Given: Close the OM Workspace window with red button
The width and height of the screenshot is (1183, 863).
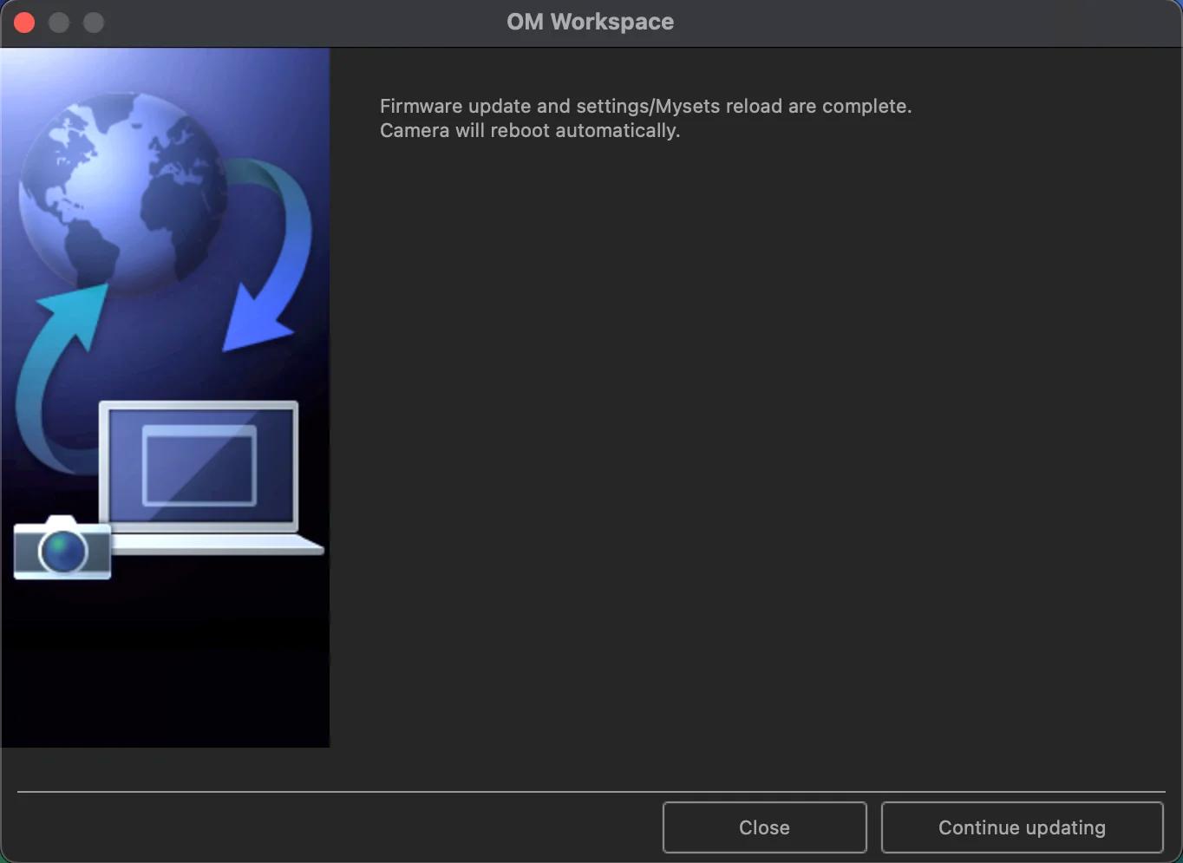Looking at the screenshot, I should coord(24,23).
